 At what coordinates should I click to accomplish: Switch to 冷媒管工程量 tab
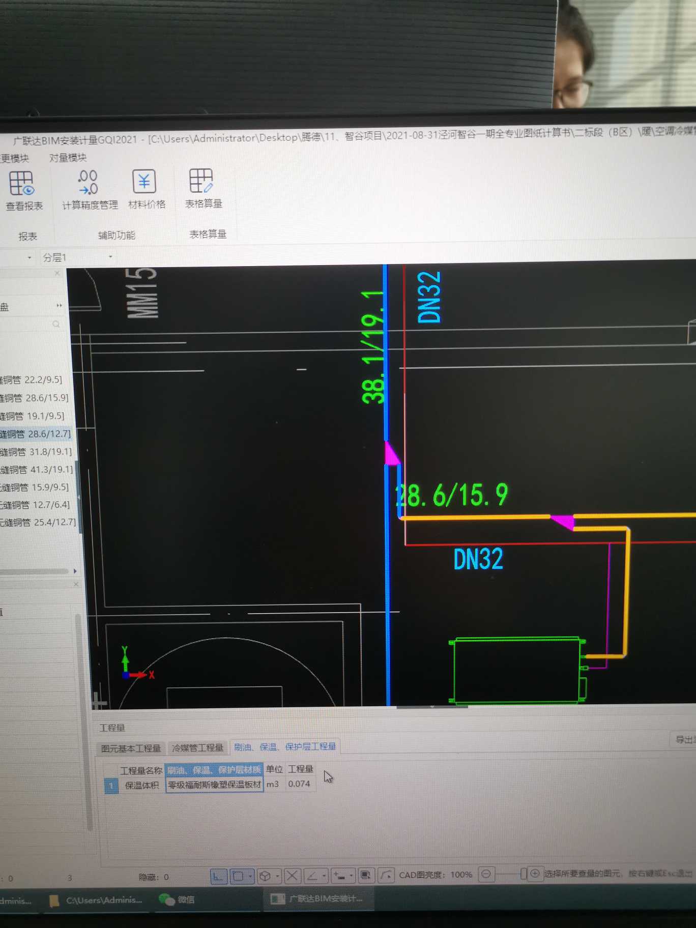[x=197, y=748]
